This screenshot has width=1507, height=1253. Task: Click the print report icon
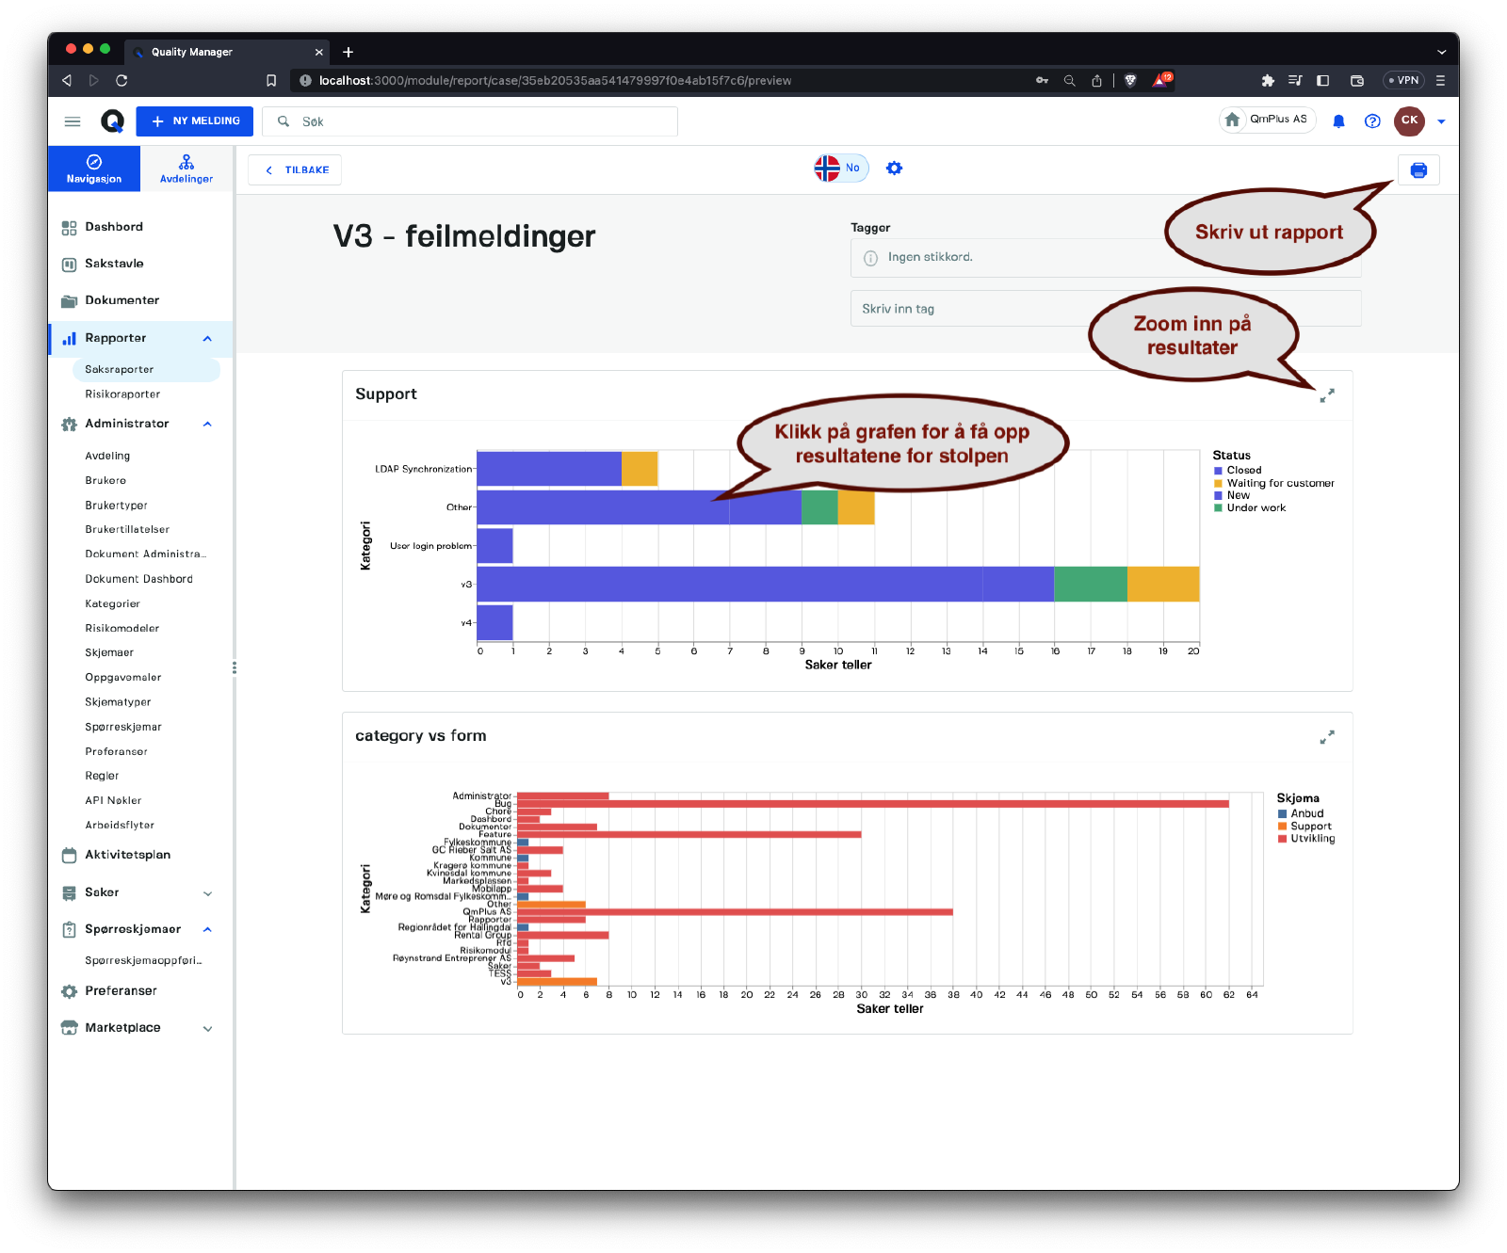pyautogui.click(x=1418, y=170)
